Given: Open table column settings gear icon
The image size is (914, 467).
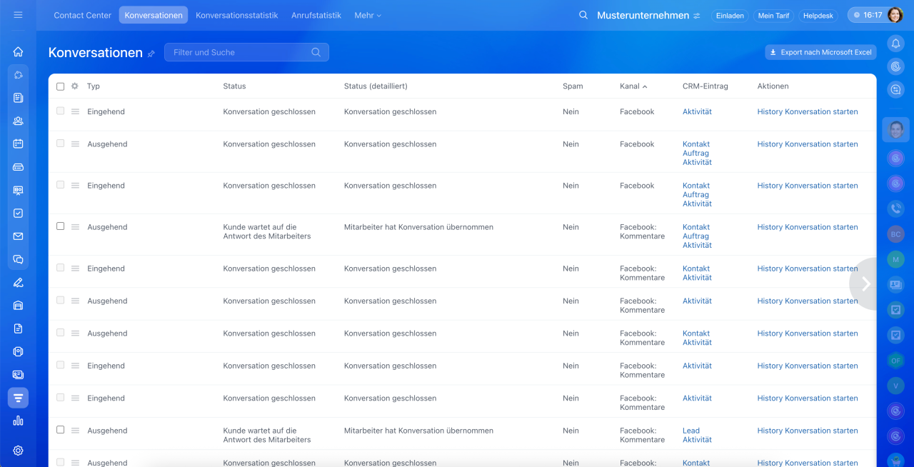Looking at the screenshot, I should (x=74, y=86).
